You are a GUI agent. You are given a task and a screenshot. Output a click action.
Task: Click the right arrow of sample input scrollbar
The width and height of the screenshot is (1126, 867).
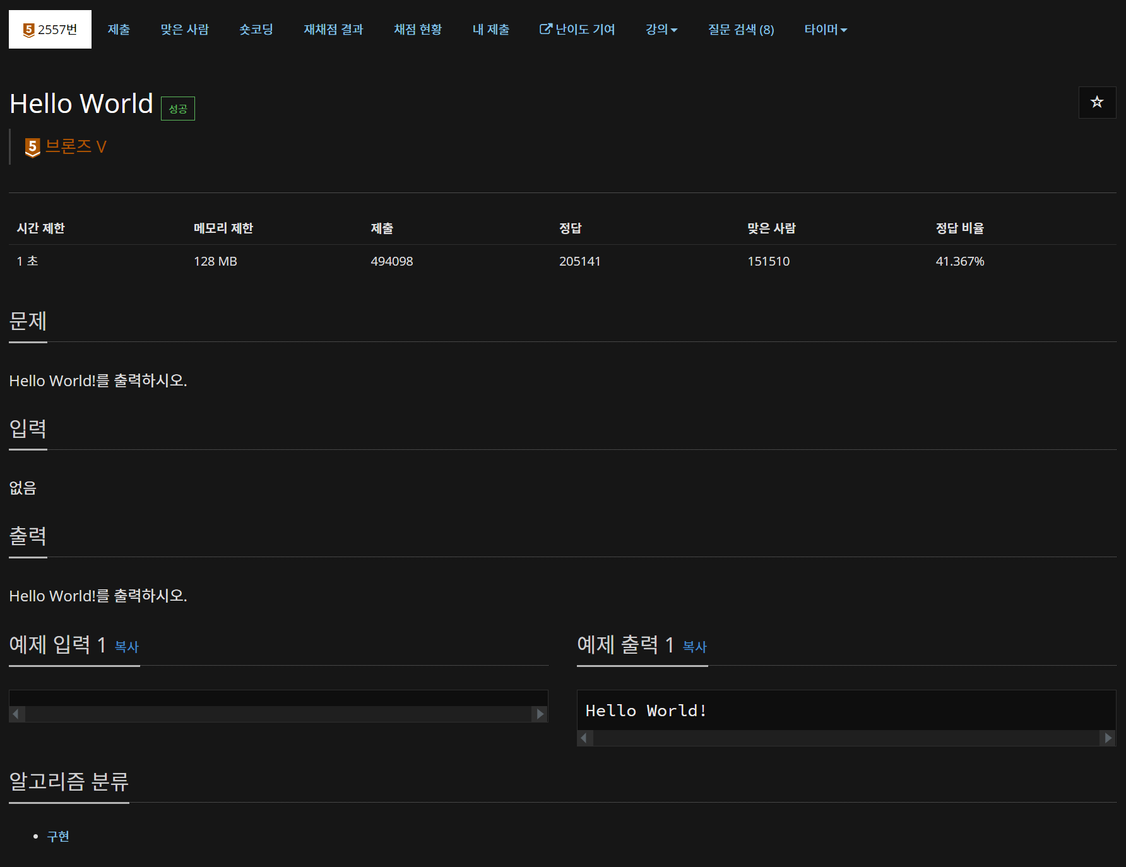(540, 714)
